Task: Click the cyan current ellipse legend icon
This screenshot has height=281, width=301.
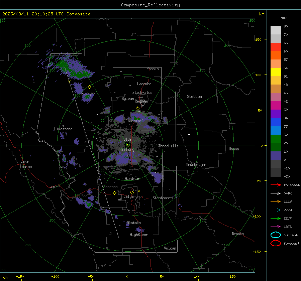Action: (x=276, y=235)
